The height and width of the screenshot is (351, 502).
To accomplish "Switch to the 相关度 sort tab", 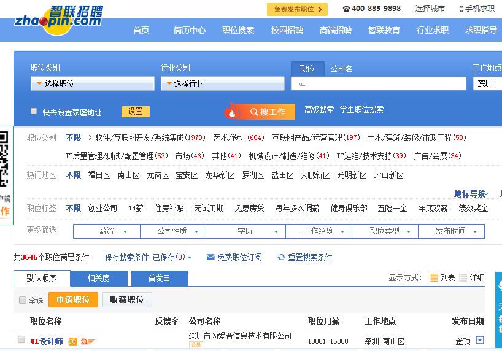I will [98, 278].
